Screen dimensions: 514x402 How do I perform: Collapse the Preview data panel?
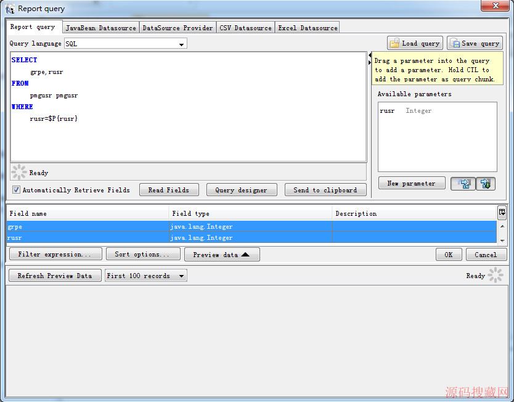point(221,255)
